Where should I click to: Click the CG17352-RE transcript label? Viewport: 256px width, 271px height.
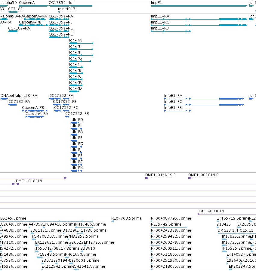(x=61, y=28)
